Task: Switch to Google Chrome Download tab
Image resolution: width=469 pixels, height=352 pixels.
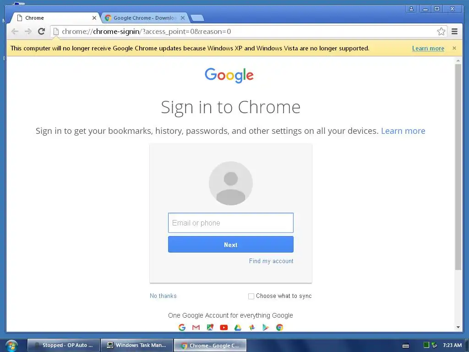Action: tap(145, 18)
